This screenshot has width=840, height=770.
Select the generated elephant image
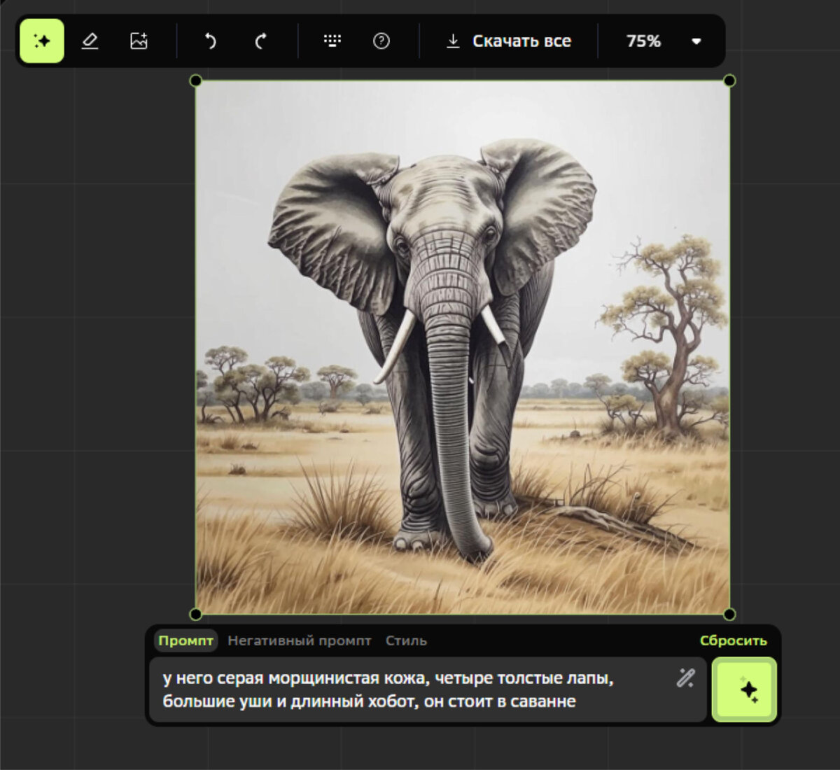pos(463,347)
